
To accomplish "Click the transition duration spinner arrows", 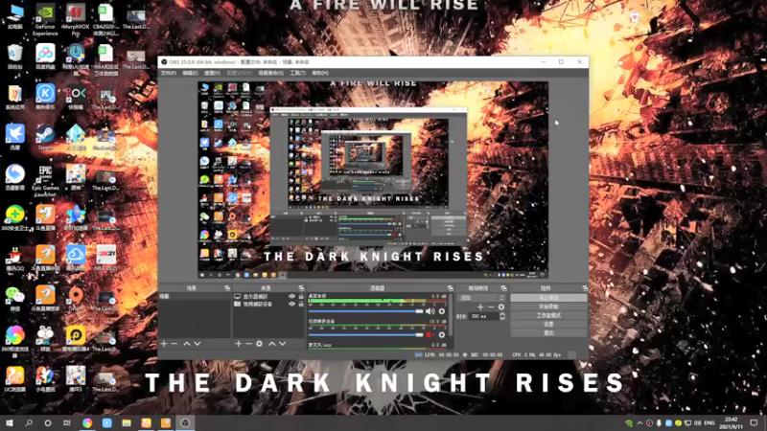I will pos(501,316).
